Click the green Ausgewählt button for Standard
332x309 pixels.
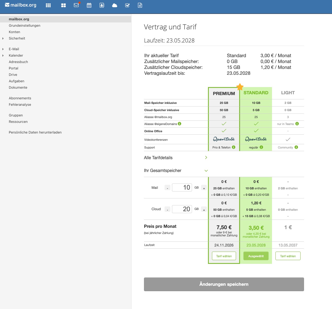click(256, 256)
